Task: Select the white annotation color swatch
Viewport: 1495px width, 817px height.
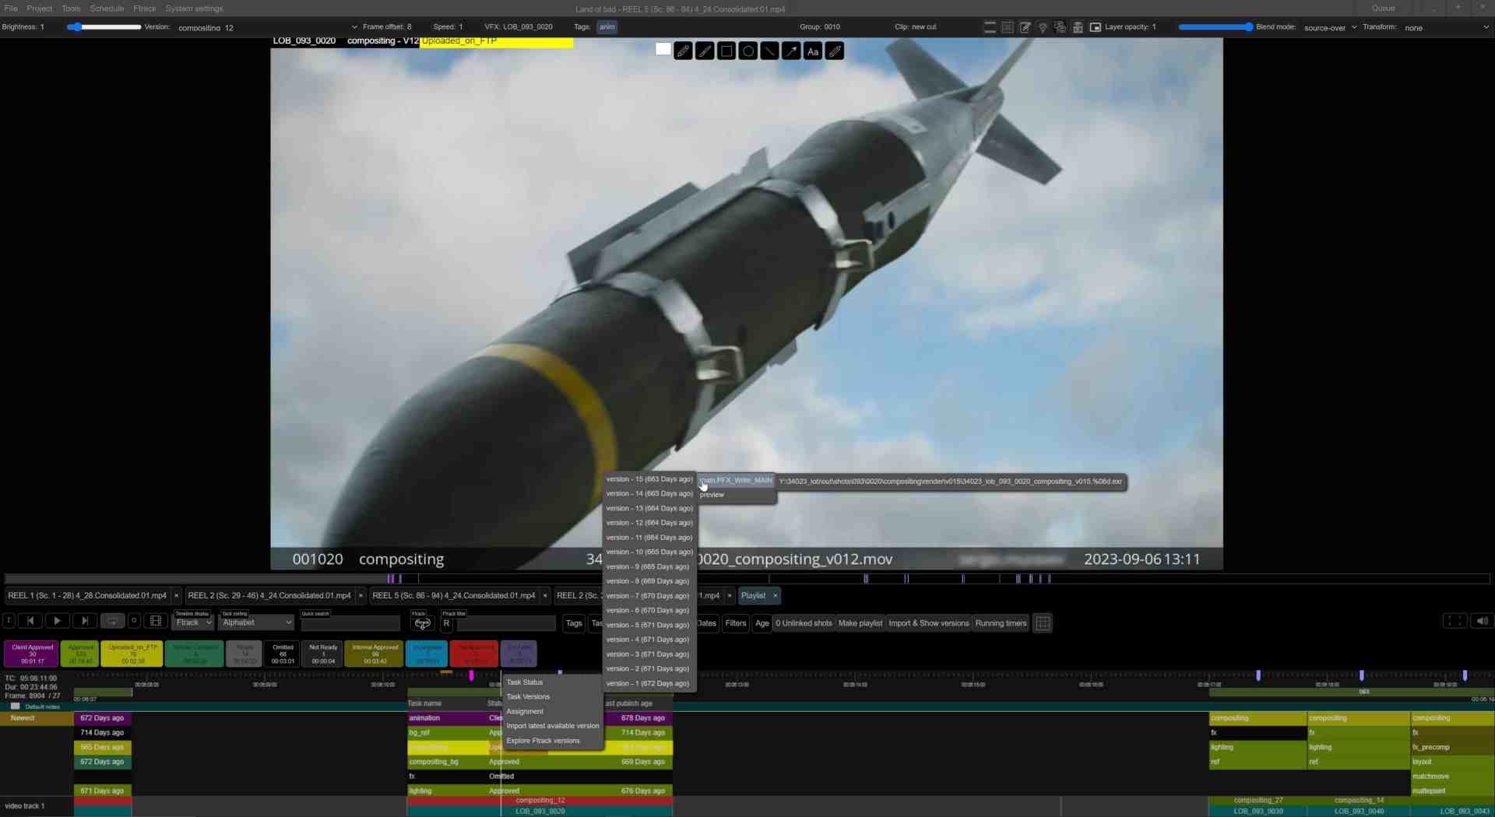Action: click(663, 49)
